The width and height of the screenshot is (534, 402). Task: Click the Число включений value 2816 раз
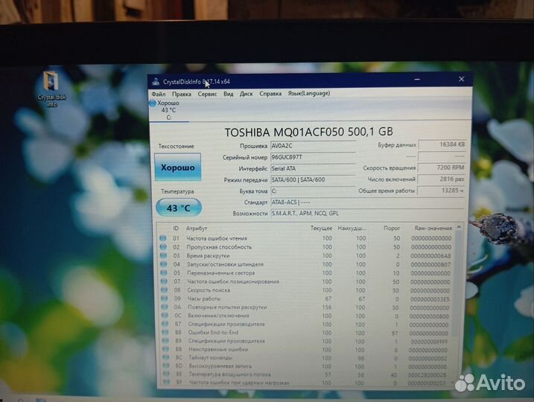441,179
